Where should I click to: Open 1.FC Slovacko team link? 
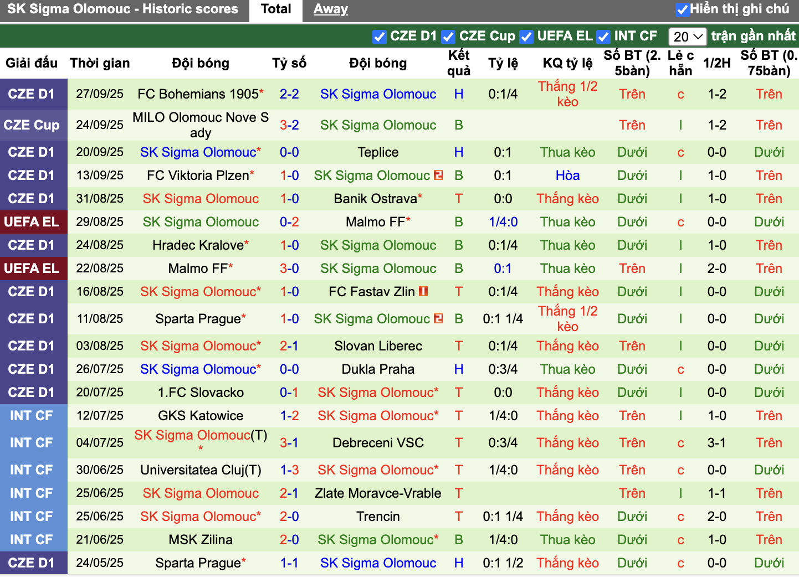[x=201, y=393]
